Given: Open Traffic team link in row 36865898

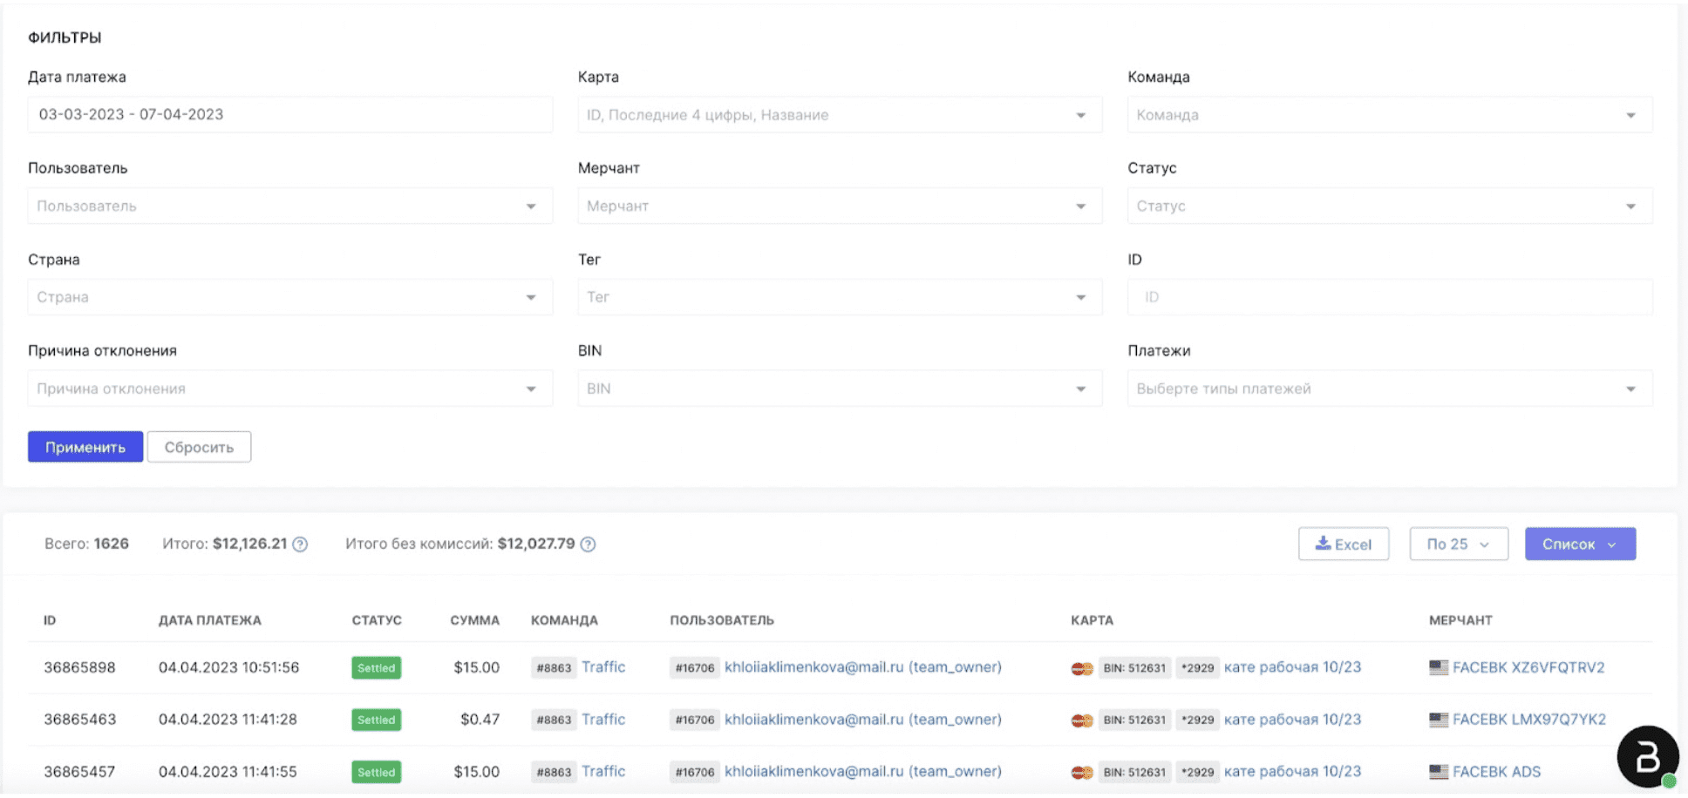Looking at the screenshot, I should point(603,667).
